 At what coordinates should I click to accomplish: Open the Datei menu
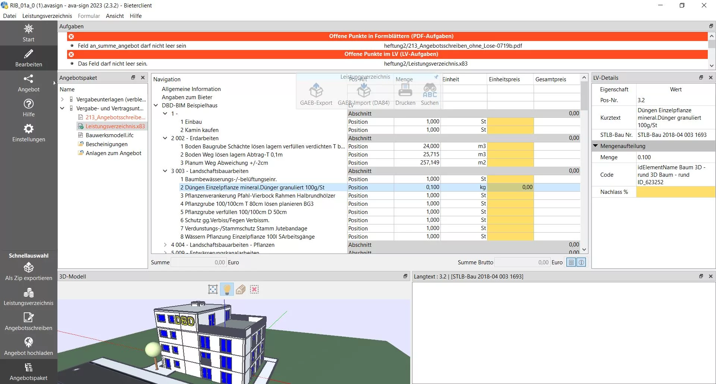pyautogui.click(x=10, y=16)
